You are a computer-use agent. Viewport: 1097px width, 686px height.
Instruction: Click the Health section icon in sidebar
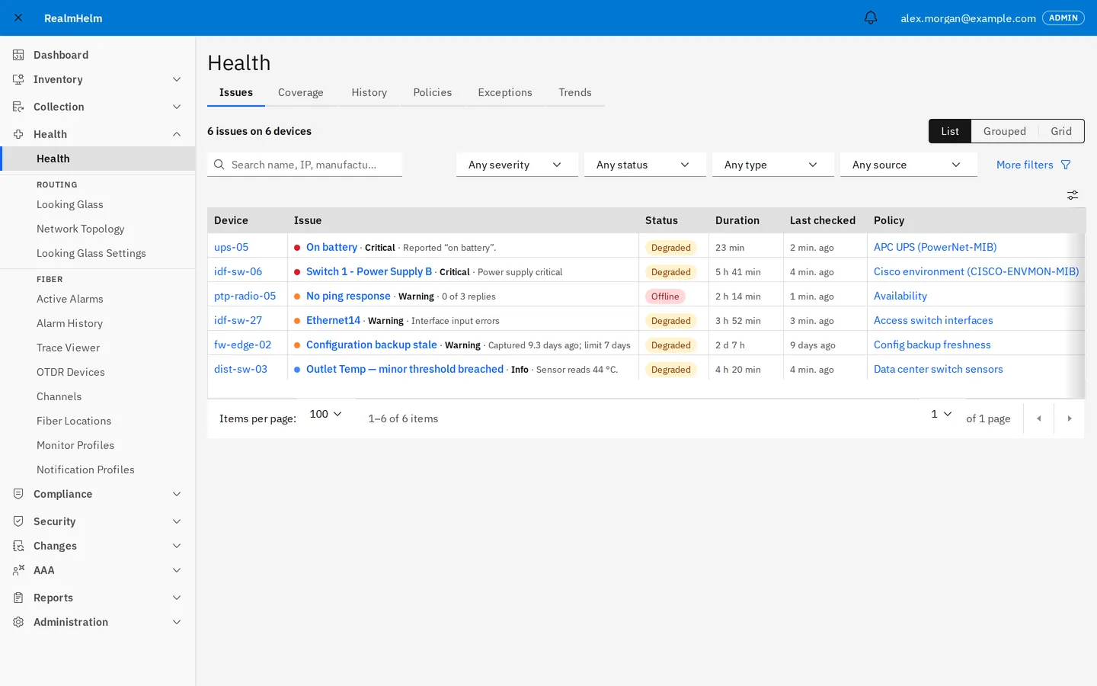[x=18, y=134]
